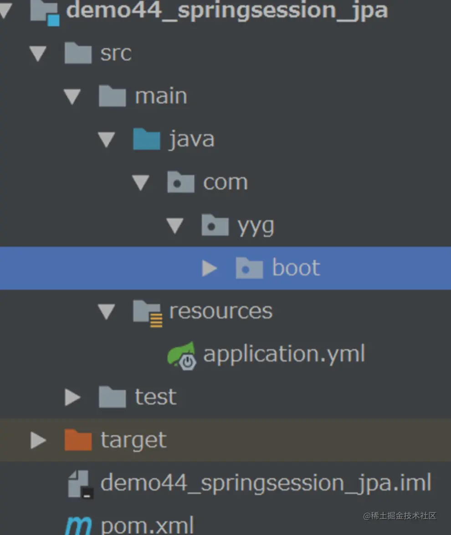Viewport: 451px width, 535px height.
Task: Click the orange target folder icon
Action: [78, 440]
